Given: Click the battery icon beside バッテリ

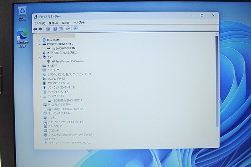Looking at the screenshot, I should [x=45, y=118].
